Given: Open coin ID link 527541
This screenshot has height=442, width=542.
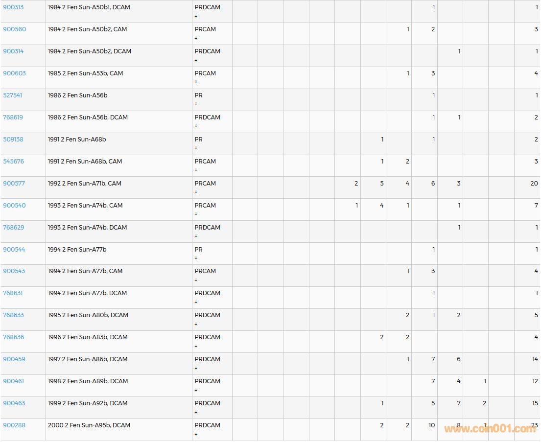Looking at the screenshot, I should 13,95.
